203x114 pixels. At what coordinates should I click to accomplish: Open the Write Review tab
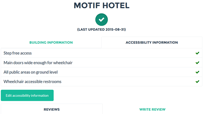[x=152, y=109]
